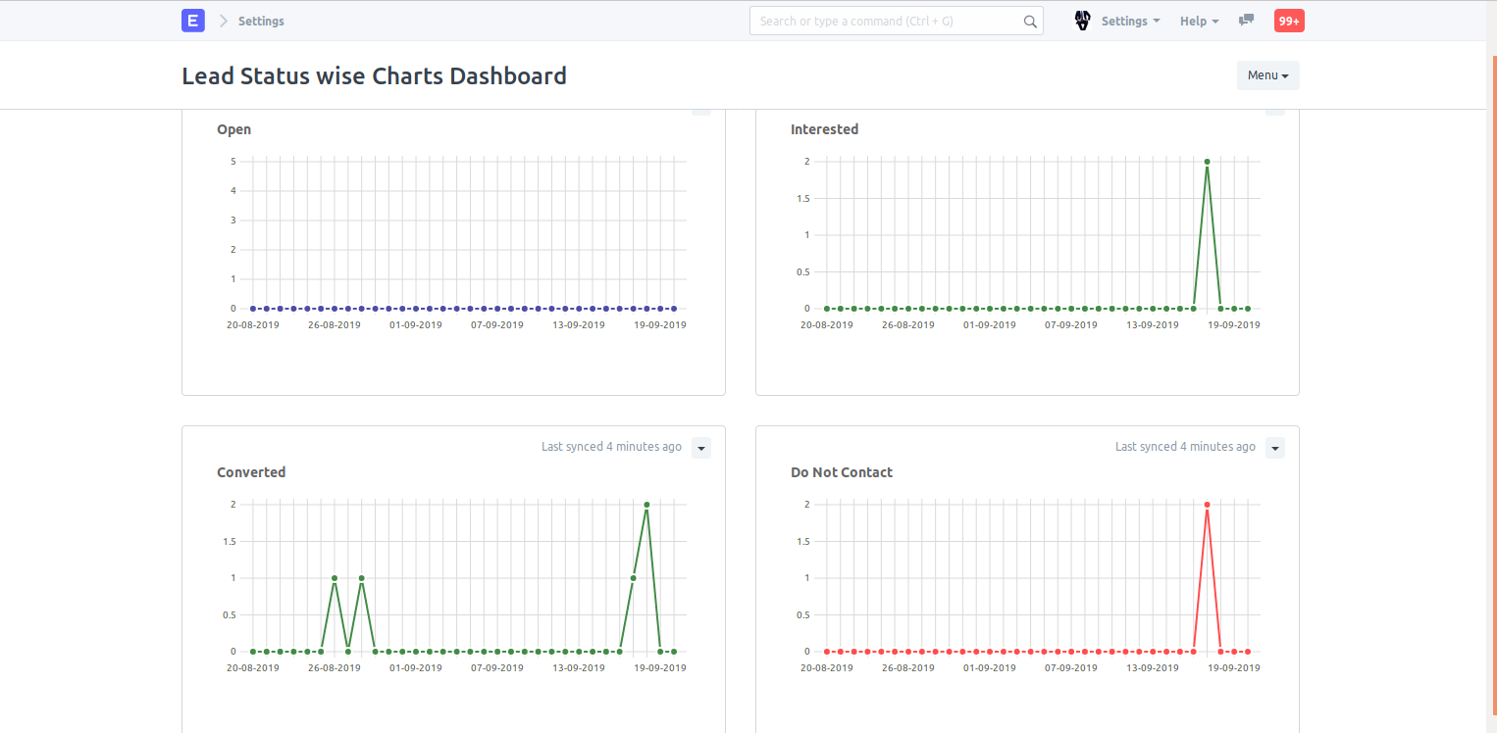Go to Settings breadcrumb link
The height and width of the screenshot is (733, 1497).
click(x=261, y=21)
